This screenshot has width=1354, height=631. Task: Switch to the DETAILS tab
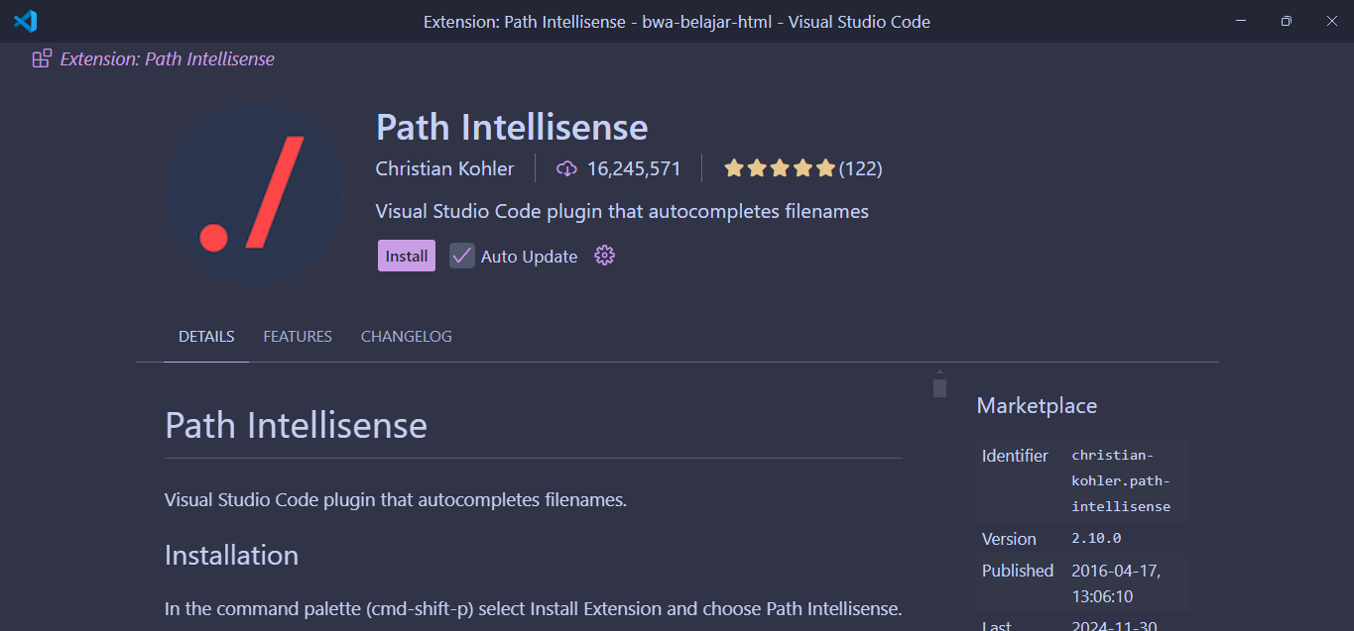206,337
